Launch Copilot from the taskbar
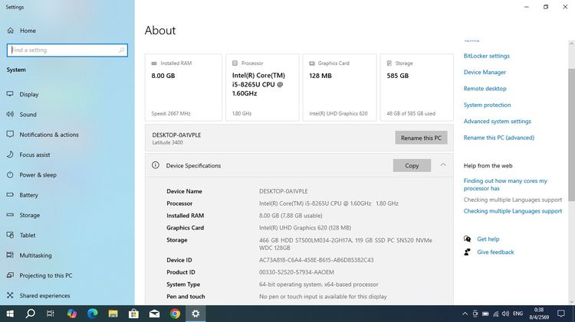The height and width of the screenshot is (322, 575). click(72, 314)
